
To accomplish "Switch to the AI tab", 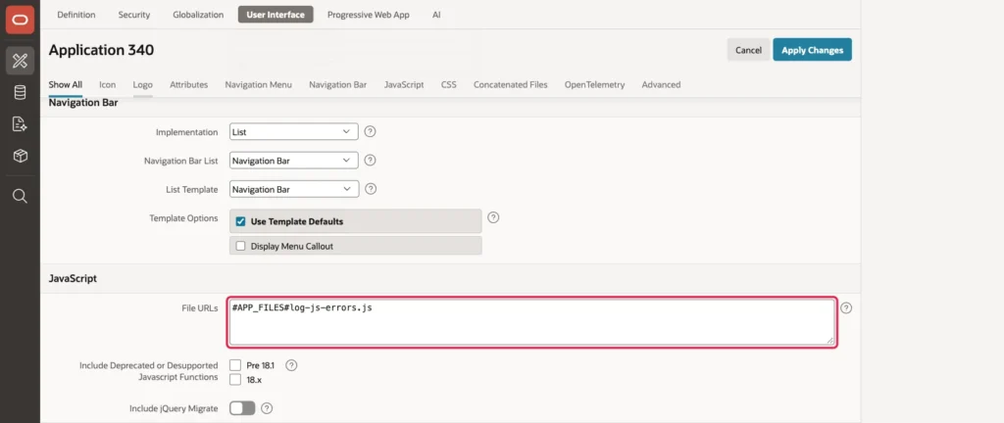I will click(436, 15).
